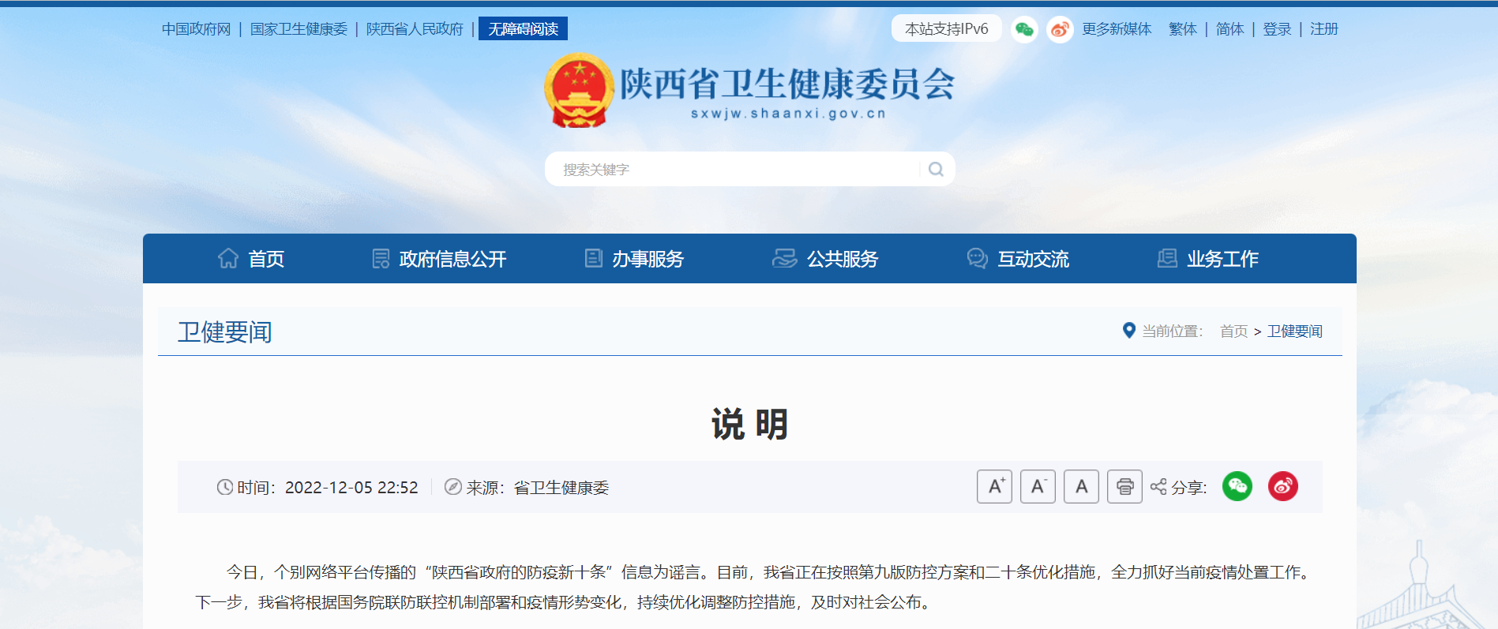Image resolution: width=1498 pixels, height=629 pixels.
Task: Click the search magnifier icon
Action: (x=936, y=169)
